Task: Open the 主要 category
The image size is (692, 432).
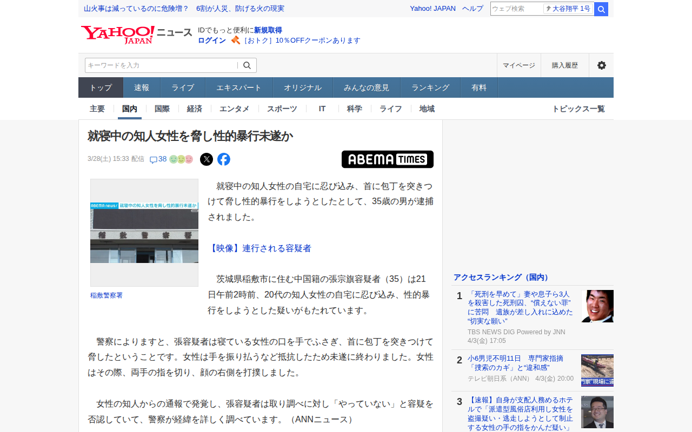Action: click(x=97, y=109)
